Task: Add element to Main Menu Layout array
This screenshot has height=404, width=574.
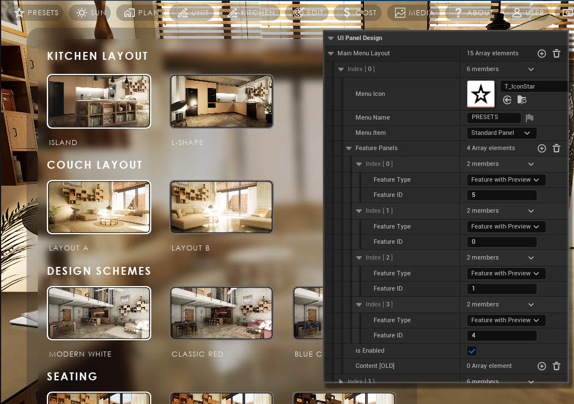Action: (542, 54)
